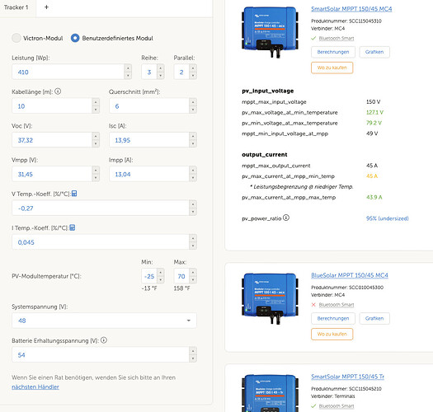Click BlueSolar MPPT 150/45 MC4 product image
This screenshot has height=412, width=433.
tap(270, 298)
